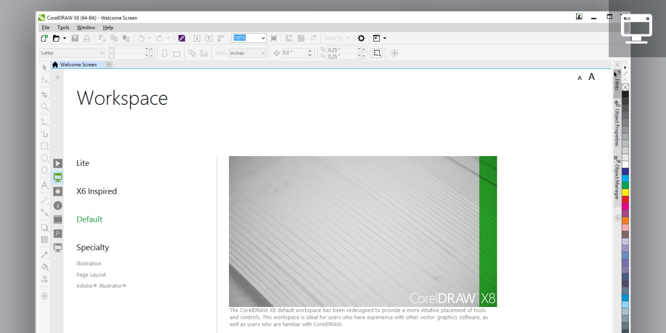Image resolution: width=666 pixels, height=333 pixels.
Task: Expand the welcome screen sidebar chevron
Action: tap(57, 77)
